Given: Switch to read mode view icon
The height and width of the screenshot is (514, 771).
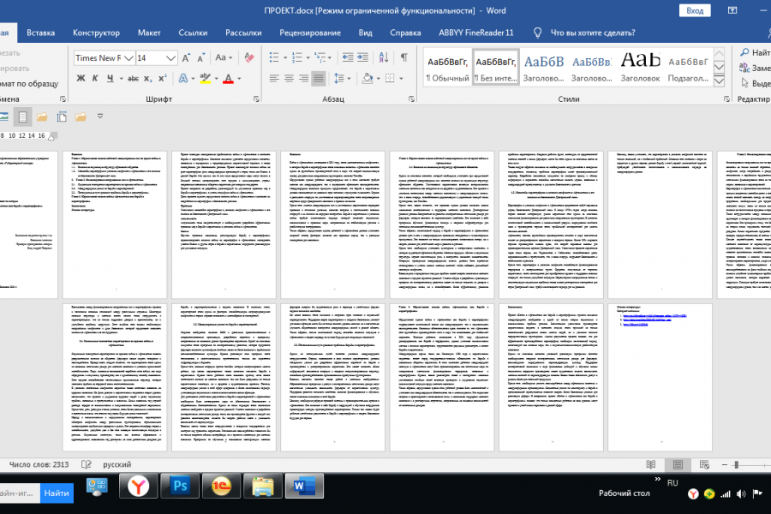Looking at the screenshot, I should click(x=650, y=464).
